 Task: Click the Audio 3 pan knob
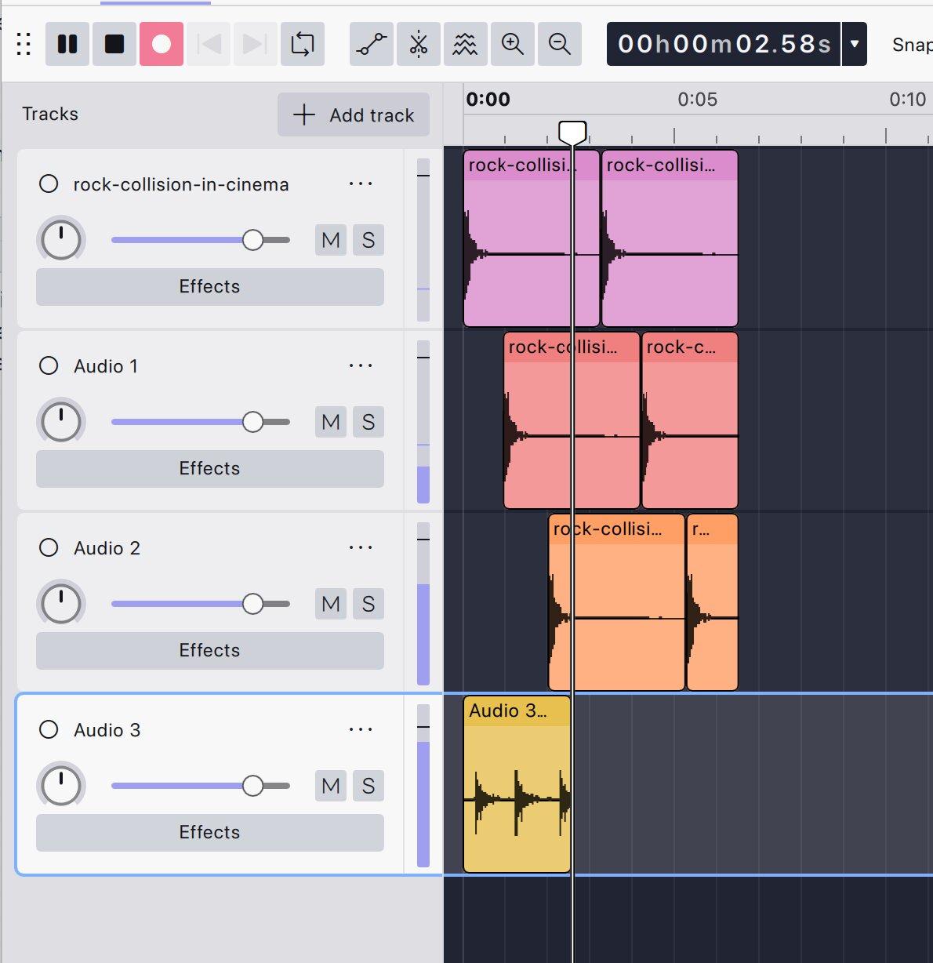61,786
